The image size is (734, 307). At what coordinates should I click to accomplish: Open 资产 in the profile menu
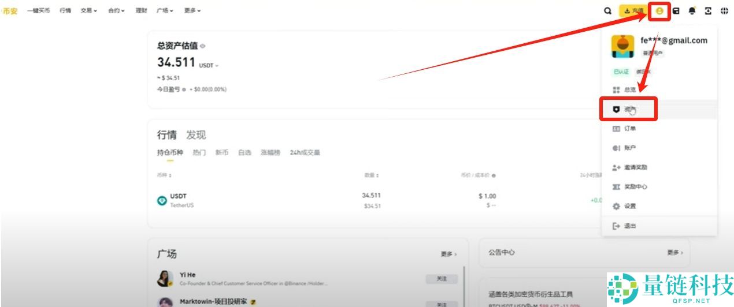pos(659,110)
